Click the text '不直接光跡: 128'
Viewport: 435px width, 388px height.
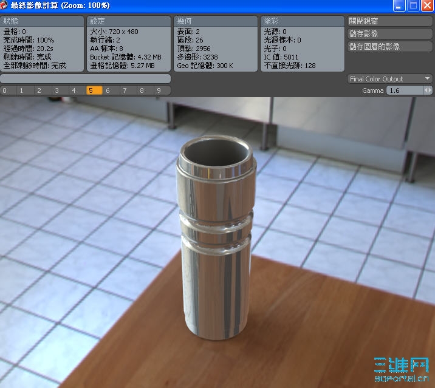pos(290,66)
